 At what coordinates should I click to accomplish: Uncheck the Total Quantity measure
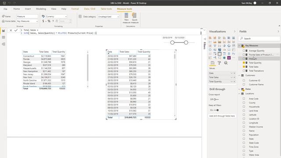coord(244,63)
